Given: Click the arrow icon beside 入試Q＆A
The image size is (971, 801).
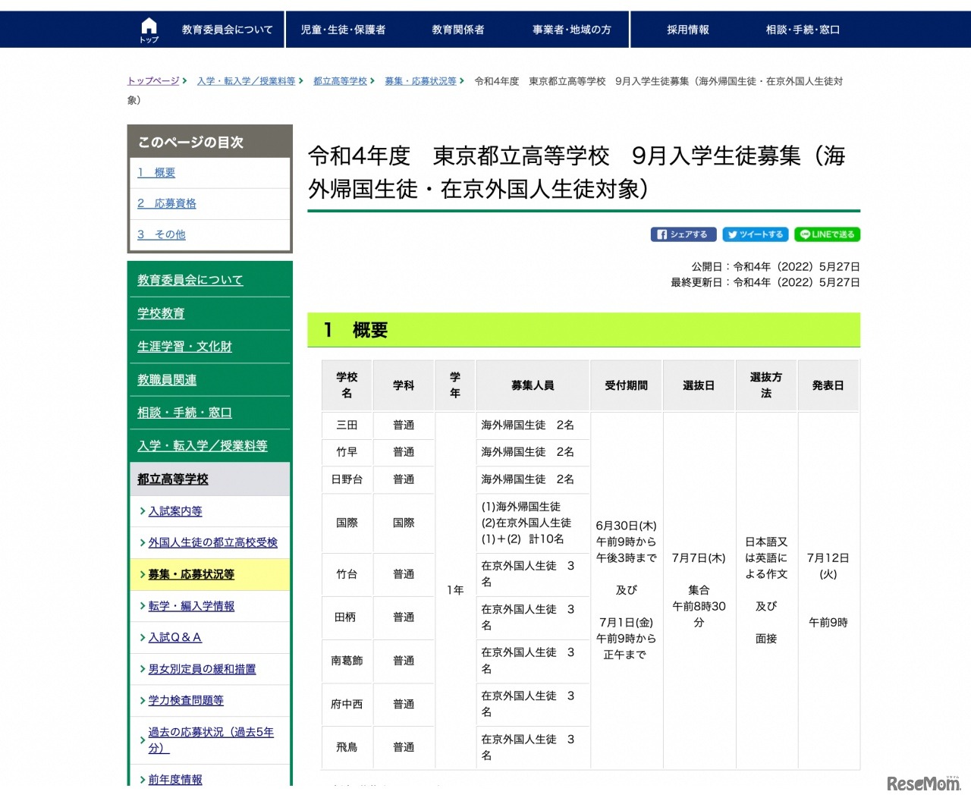Looking at the screenshot, I should tap(142, 638).
